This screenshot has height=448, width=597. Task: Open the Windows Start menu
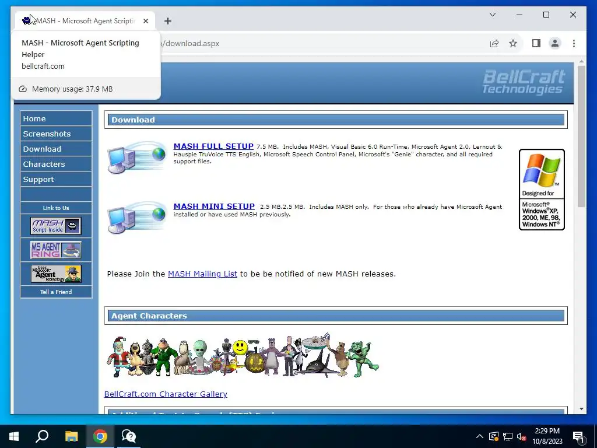pyautogui.click(x=14, y=436)
